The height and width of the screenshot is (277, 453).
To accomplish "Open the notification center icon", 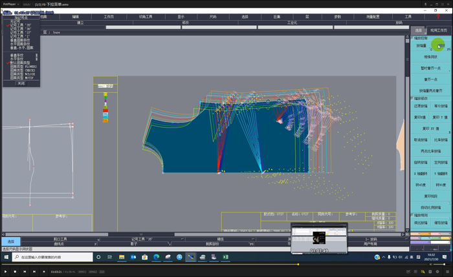I will coord(445,257).
